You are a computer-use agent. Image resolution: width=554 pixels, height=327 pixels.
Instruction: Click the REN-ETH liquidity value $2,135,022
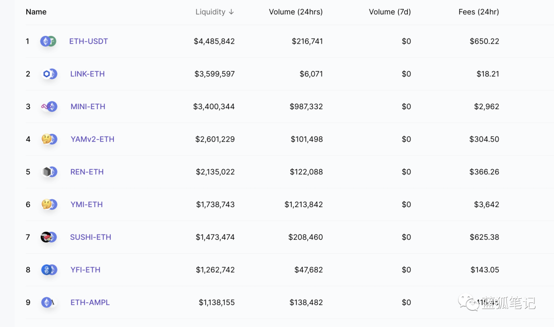click(215, 172)
